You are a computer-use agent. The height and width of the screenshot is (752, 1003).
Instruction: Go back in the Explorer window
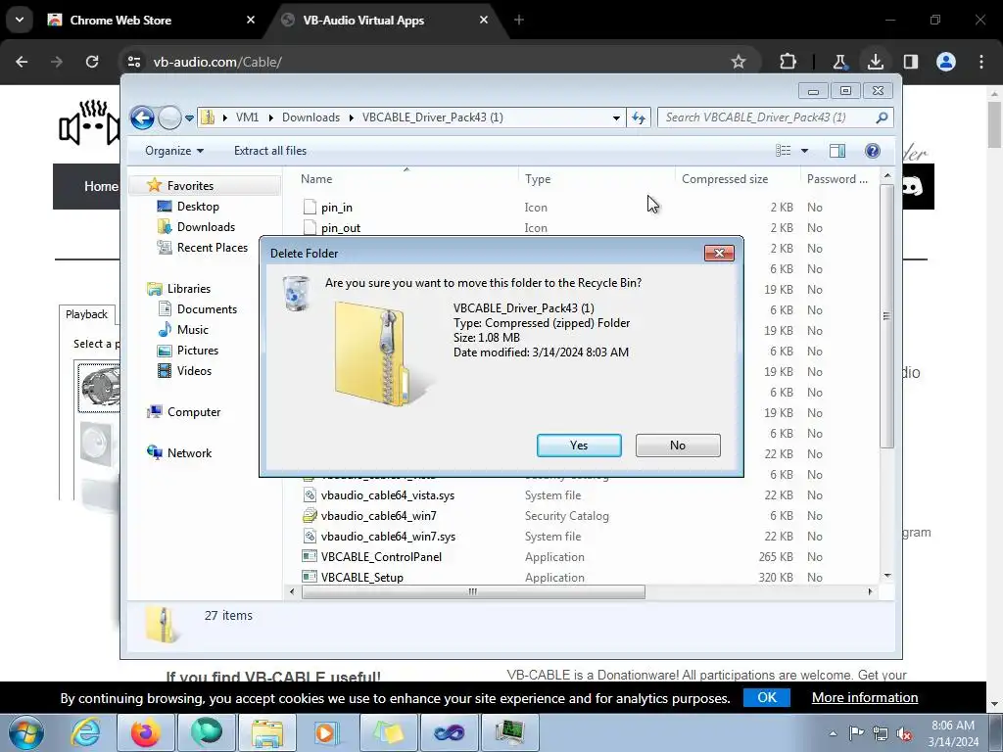point(142,117)
